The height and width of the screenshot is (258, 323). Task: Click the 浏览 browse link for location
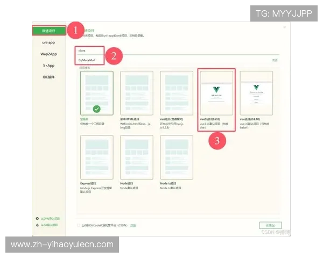coord(275,60)
